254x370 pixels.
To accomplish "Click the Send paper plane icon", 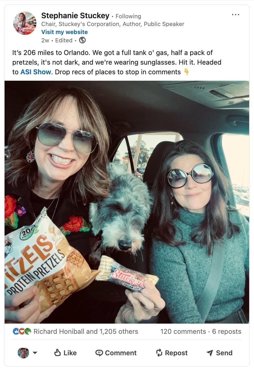I will pos(210,353).
